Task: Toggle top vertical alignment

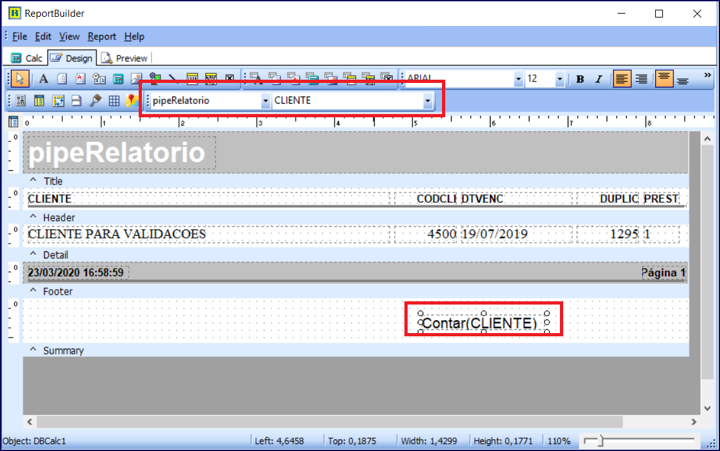Action: point(664,79)
